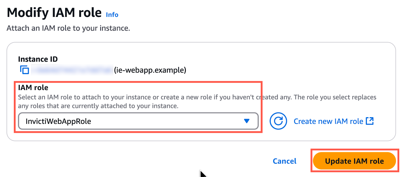The image size is (404, 177).
Task: Copy the instance ID with copy icon
Action: (24, 70)
